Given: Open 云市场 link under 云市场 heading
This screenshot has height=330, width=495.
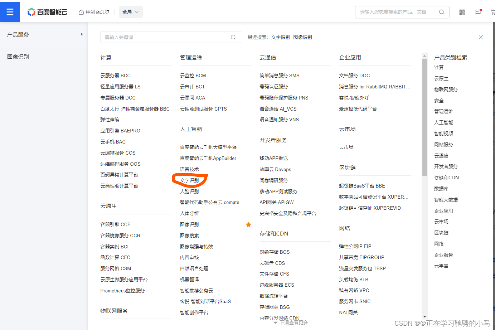Looking at the screenshot, I should [x=346, y=147].
